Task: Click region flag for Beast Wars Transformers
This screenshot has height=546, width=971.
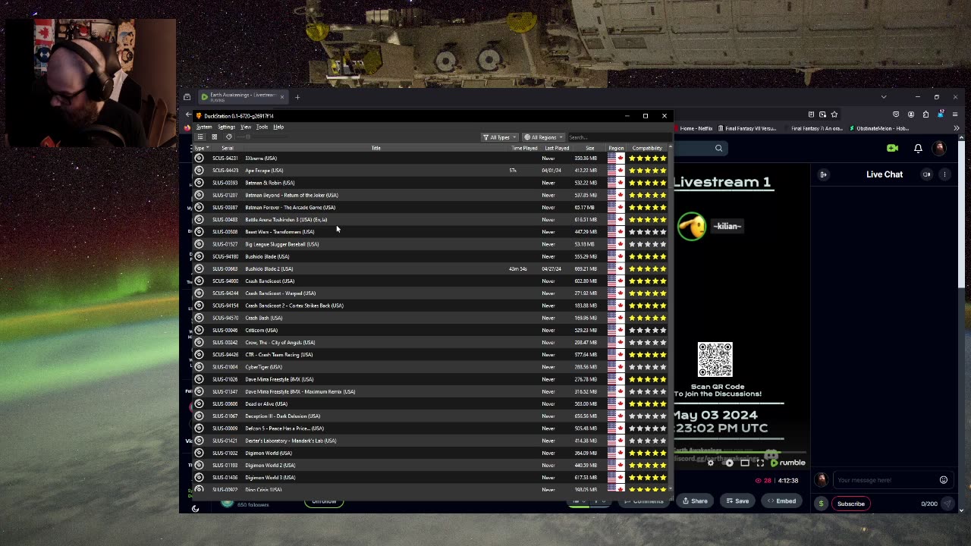Action: point(616,232)
